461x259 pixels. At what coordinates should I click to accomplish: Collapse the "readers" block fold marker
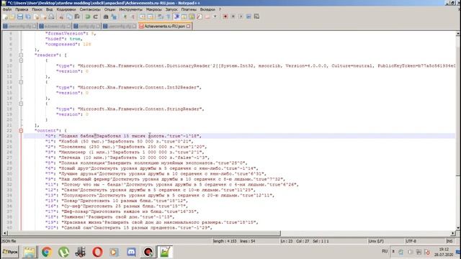[x=21, y=55]
